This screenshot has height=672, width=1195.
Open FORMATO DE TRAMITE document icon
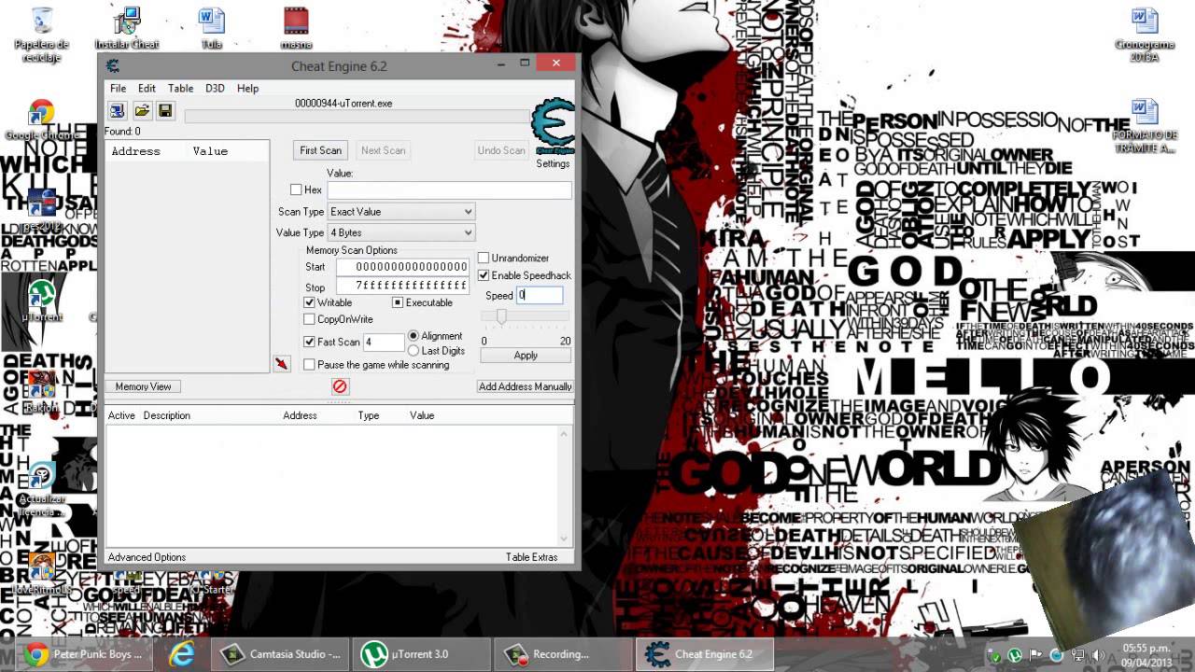point(1145,126)
